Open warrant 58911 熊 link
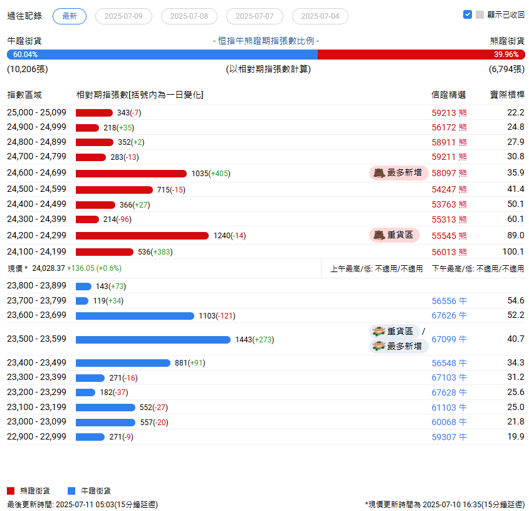 [449, 142]
